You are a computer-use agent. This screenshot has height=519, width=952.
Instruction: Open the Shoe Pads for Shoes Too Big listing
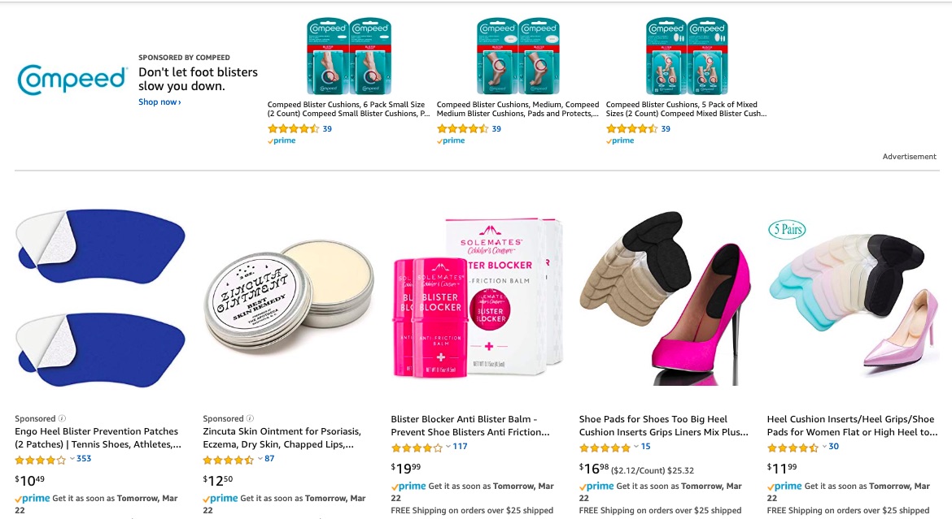click(664, 426)
